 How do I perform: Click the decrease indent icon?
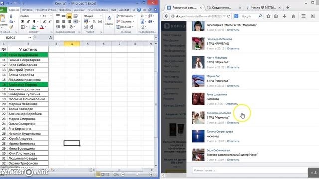pyautogui.click(x=58, y=27)
